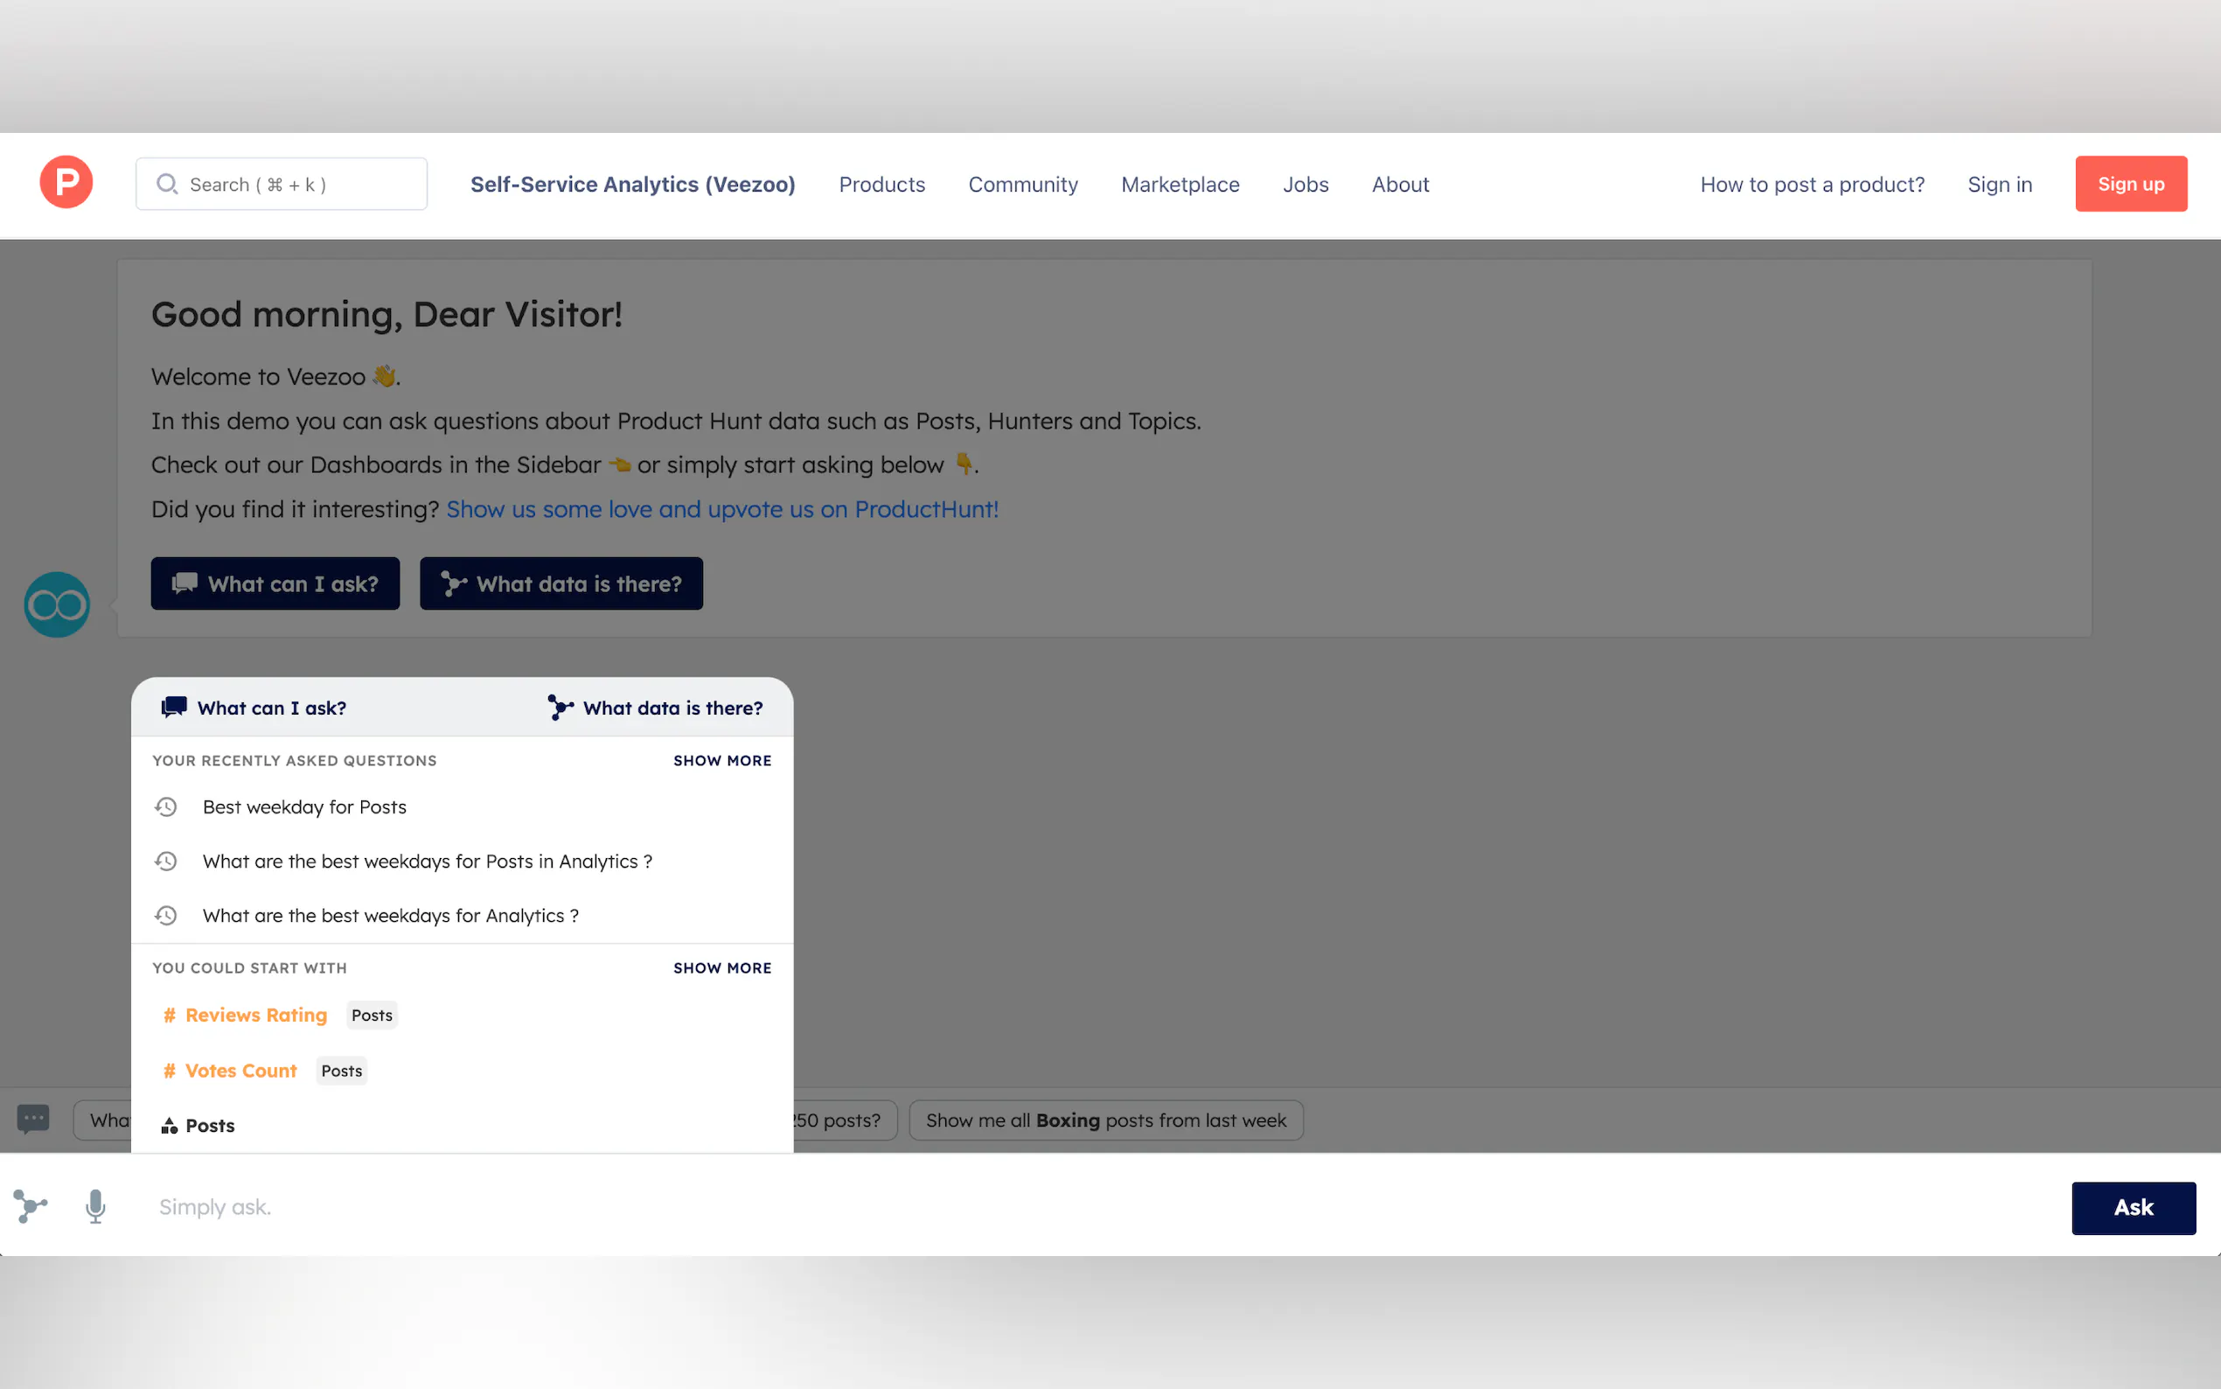This screenshot has height=1389, width=2221.
Task: Click the Posts class icon in suggestions
Action: click(x=169, y=1127)
